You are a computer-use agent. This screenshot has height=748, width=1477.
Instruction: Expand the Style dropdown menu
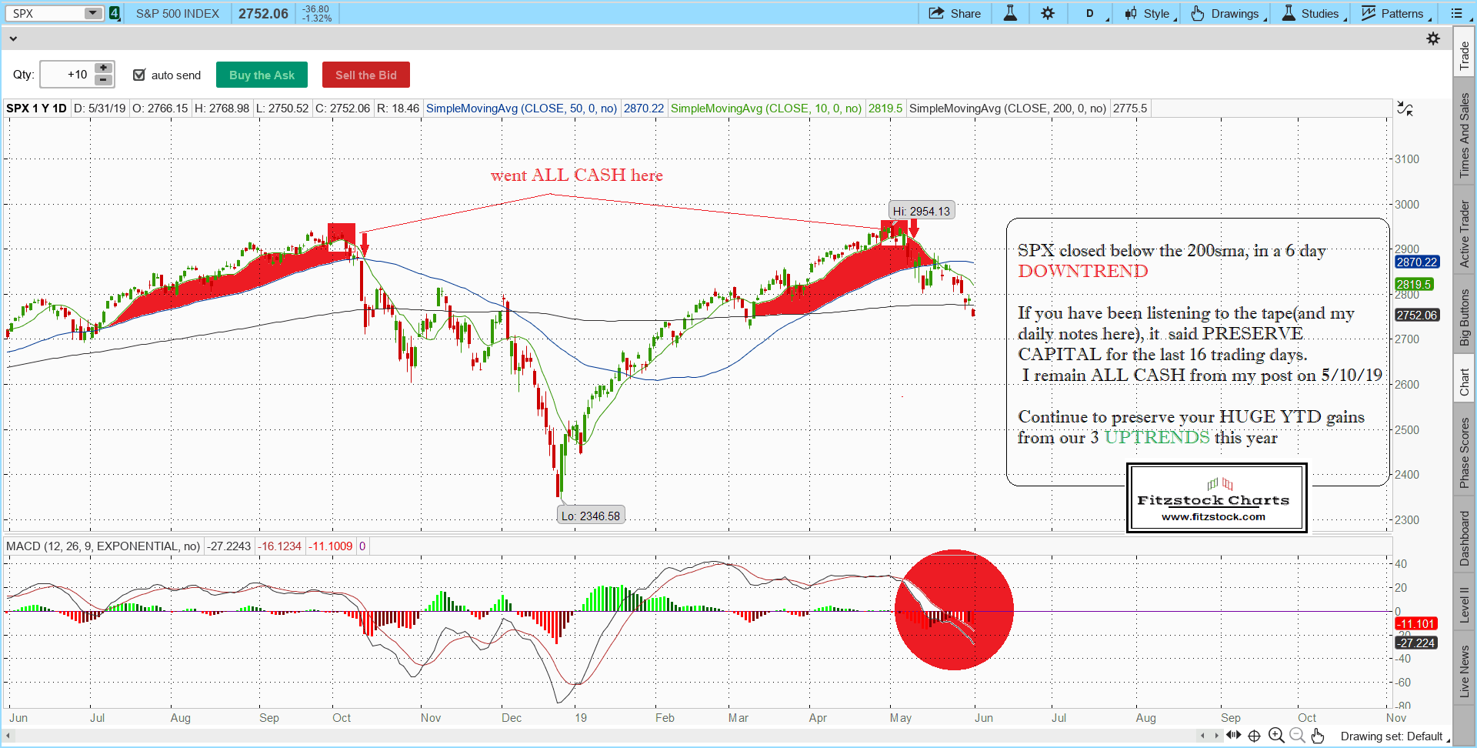point(1151,13)
